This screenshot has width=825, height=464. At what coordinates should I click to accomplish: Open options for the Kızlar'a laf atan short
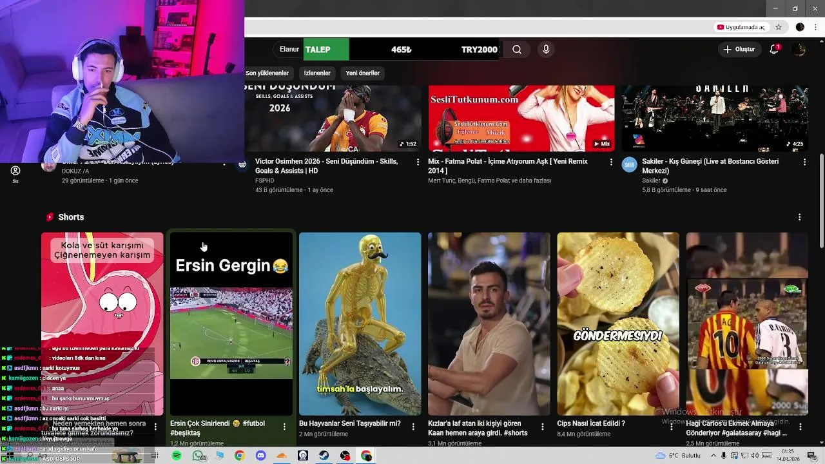pos(542,427)
